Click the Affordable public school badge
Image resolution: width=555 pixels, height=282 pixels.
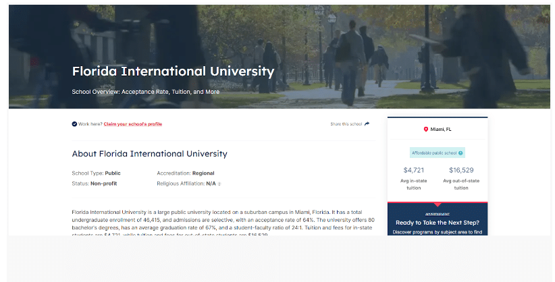pyautogui.click(x=437, y=153)
